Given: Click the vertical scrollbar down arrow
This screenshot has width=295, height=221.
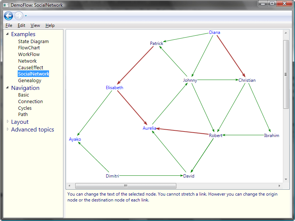Looking at the screenshot, I should point(286,179).
